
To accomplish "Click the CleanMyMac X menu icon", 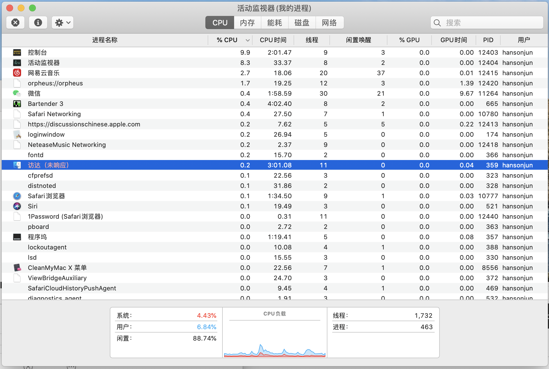I will [x=17, y=268].
